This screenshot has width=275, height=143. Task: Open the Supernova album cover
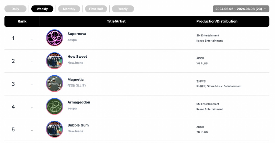click(54, 38)
